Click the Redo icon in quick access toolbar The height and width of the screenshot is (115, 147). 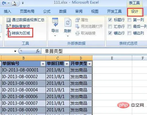point(4,3)
